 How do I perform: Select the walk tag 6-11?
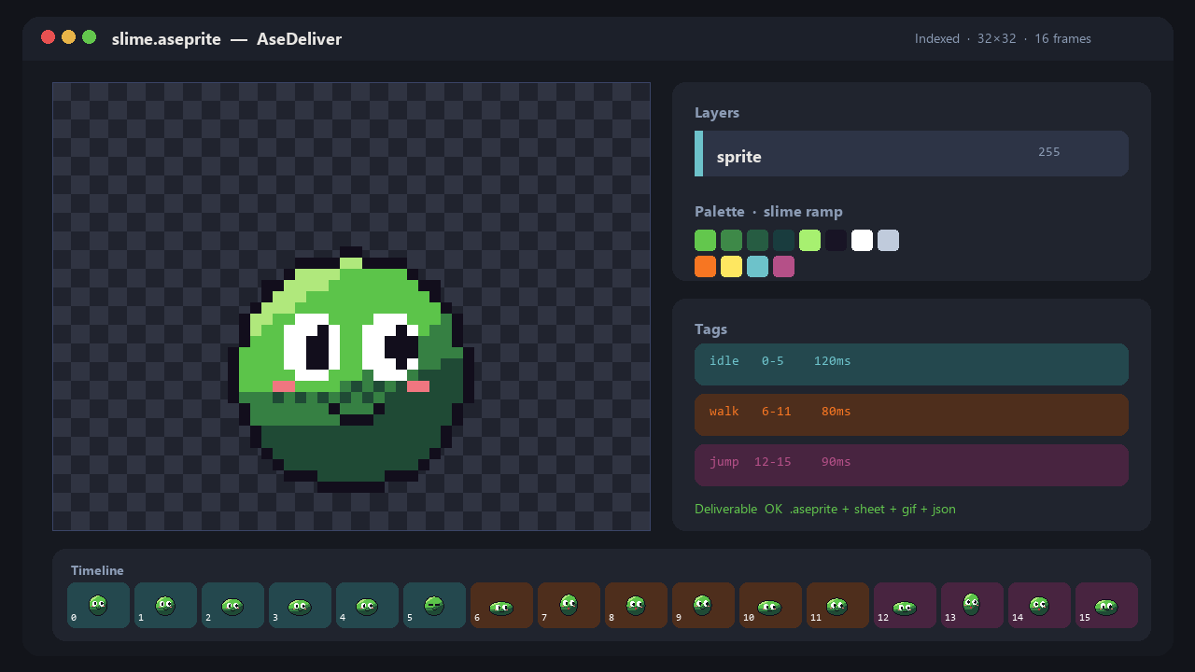[911, 414]
